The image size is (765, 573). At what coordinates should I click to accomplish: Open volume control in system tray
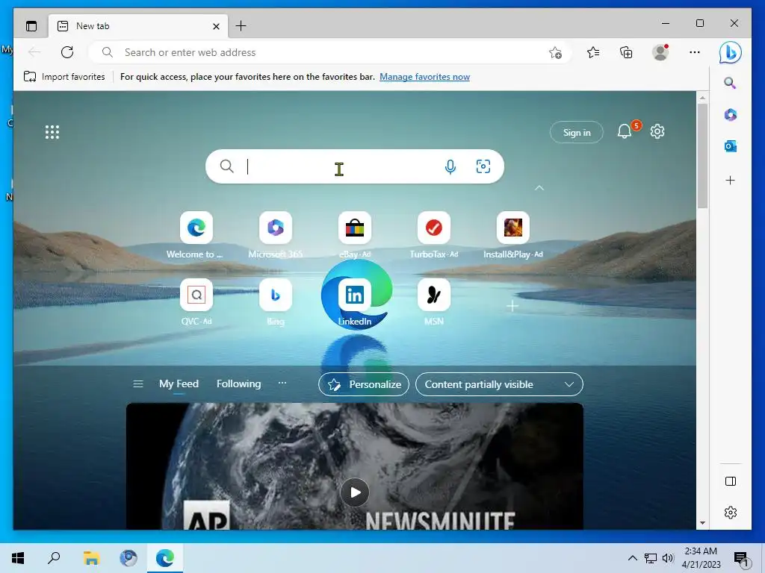coord(668,558)
